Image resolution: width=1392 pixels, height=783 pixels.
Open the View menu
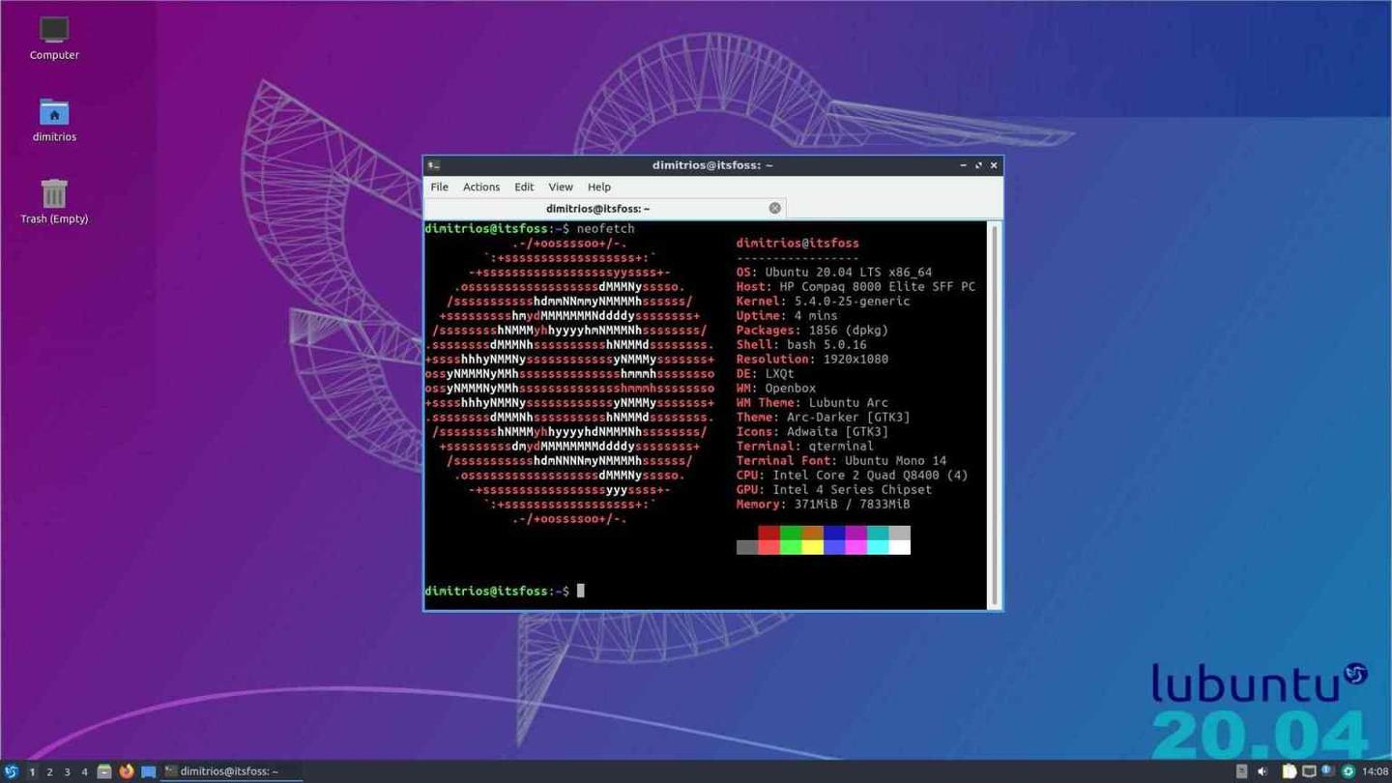tap(560, 187)
